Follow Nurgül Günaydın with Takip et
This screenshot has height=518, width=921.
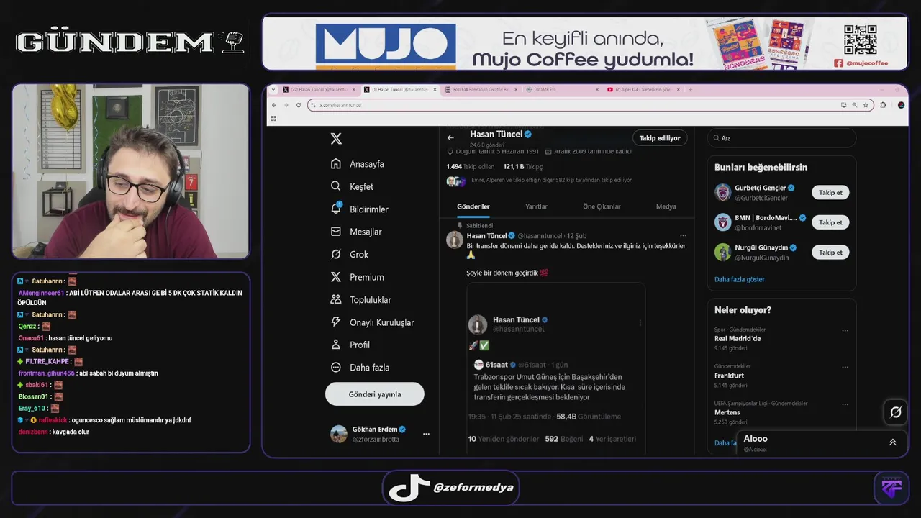click(x=830, y=253)
